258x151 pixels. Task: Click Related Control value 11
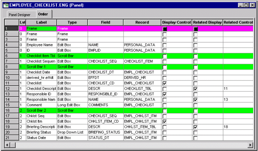tap(238, 89)
